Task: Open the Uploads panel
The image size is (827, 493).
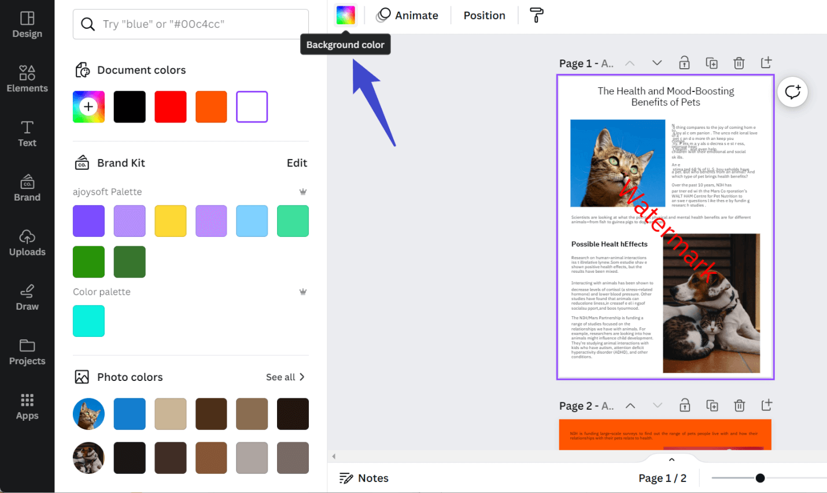Action: [x=27, y=243]
